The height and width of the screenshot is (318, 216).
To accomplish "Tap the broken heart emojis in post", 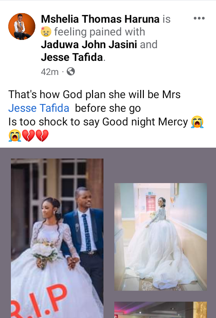I will (35, 135).
